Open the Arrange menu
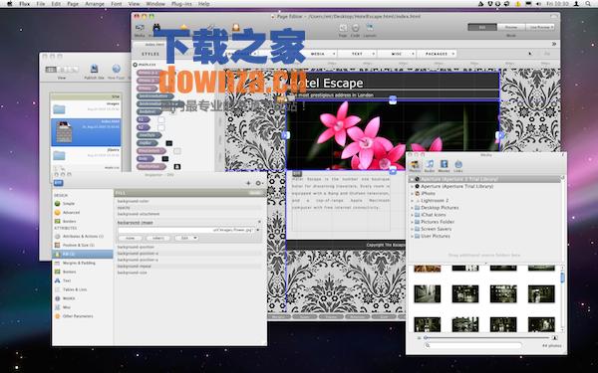 coord(95,4)
